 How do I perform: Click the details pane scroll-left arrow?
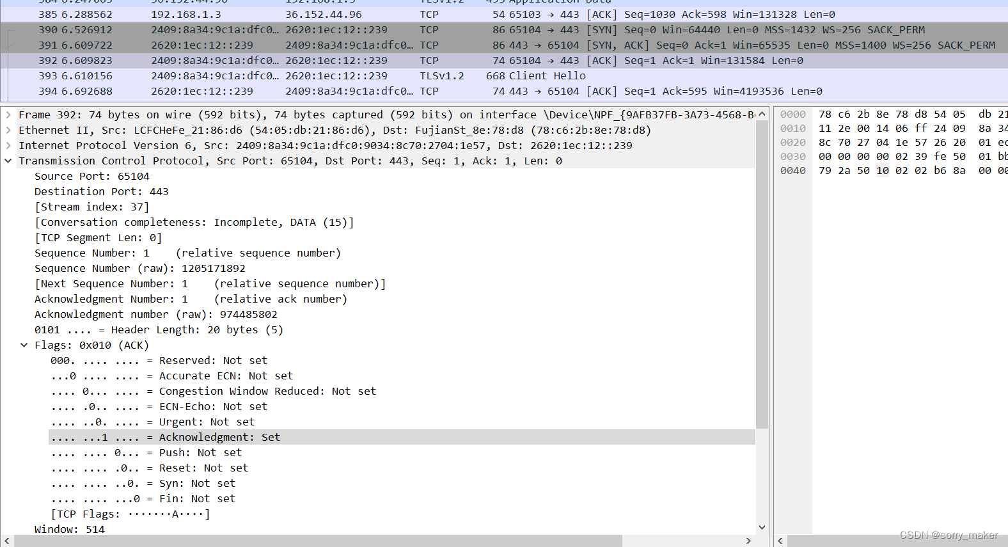(x=6, y=541)
